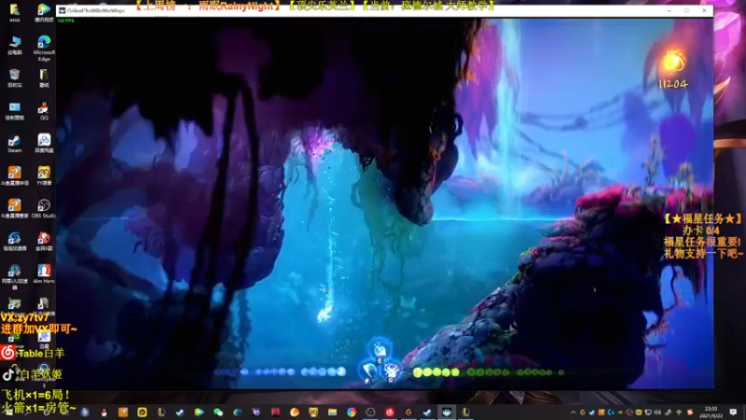Click the QQ penguin taskbar icon
Image resolution: width=746 pixels, height=420 pixels.
point(104,413)
